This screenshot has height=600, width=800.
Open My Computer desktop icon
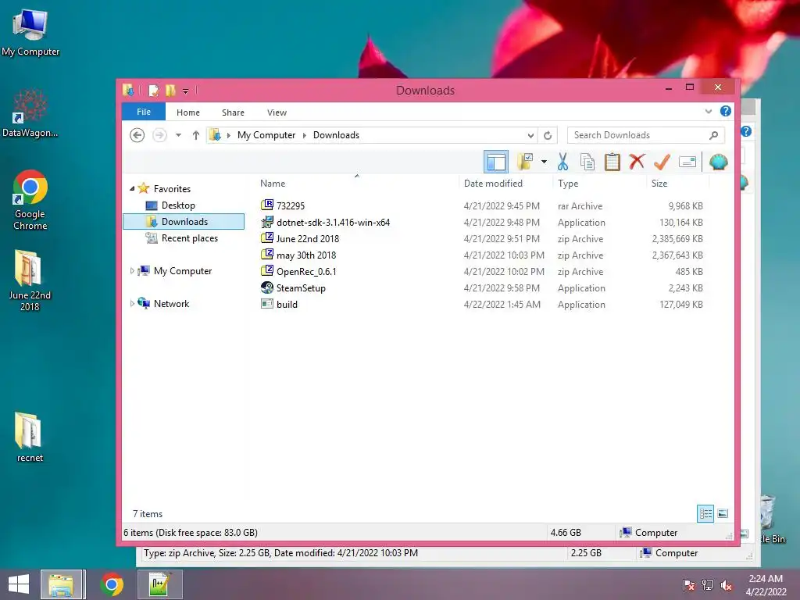[30, 32]
